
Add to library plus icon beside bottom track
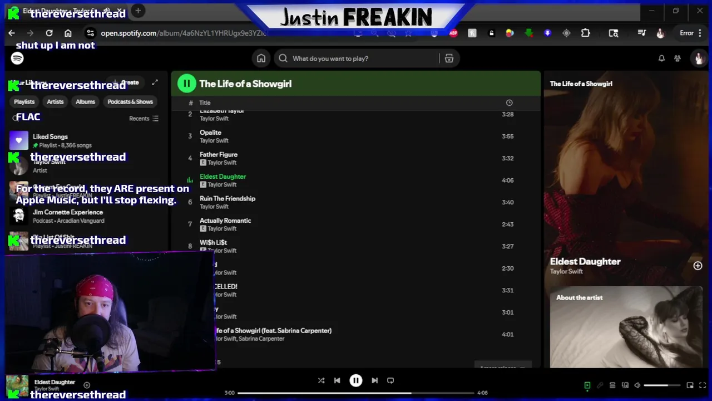tap(87, 385)
